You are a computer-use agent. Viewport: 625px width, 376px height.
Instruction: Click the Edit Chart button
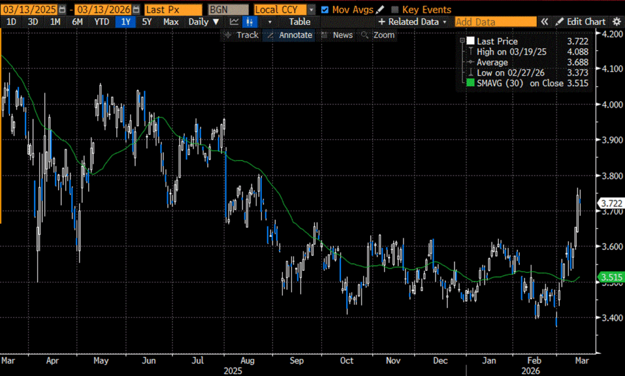581,22
